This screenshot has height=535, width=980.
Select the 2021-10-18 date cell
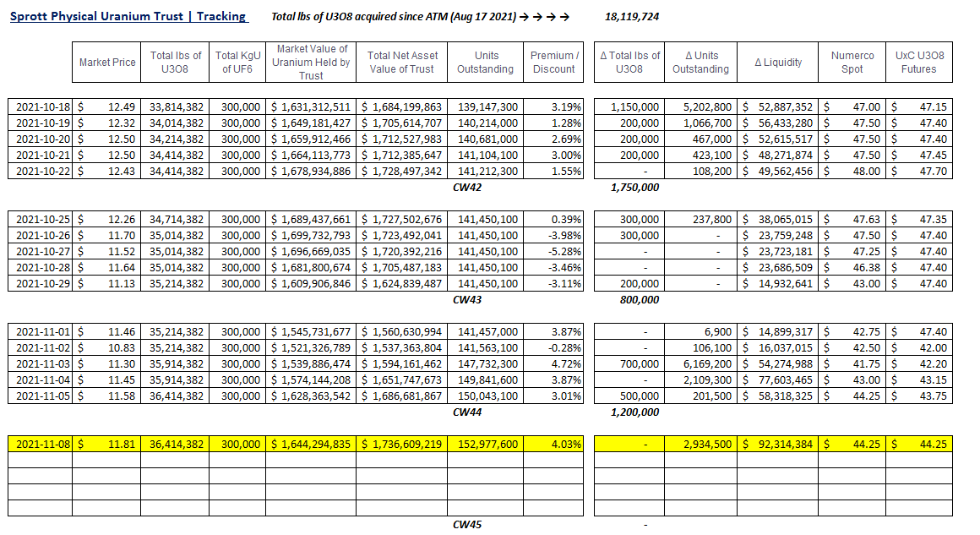click(x=41, y=107)
